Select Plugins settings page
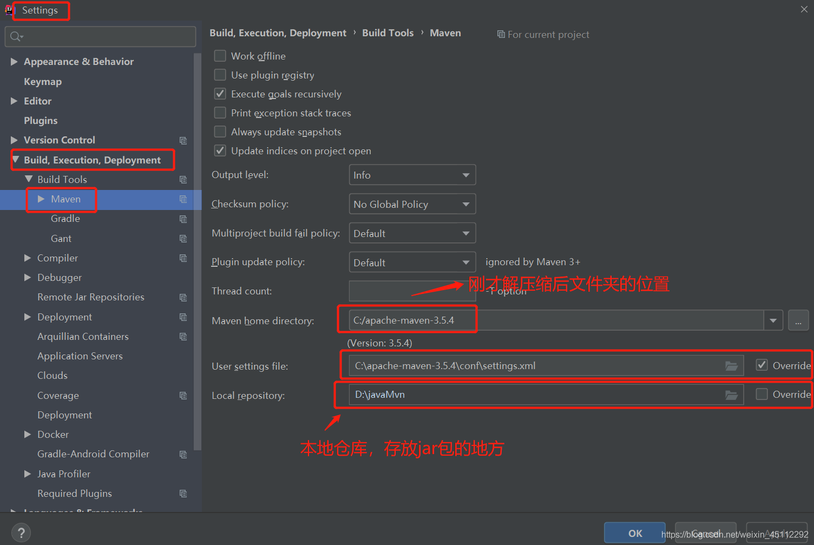This screenshot has height=545, width=814. pos(41,121)
